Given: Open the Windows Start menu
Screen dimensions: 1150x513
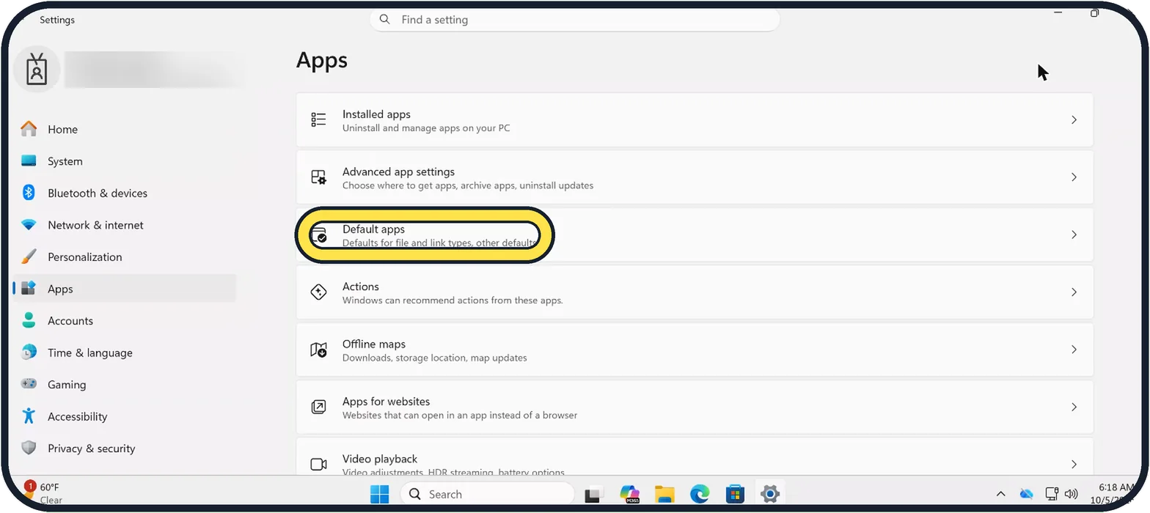Looking at the screenshot, I should pyautogui.click(x=380, y=494).
